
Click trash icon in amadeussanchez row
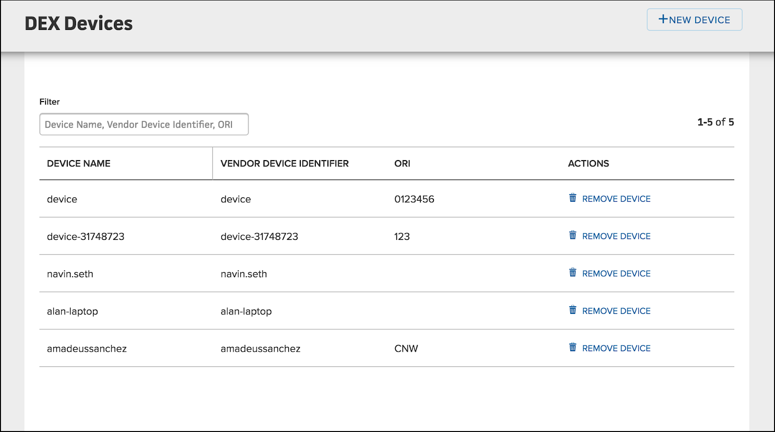(x=573, y=347)
